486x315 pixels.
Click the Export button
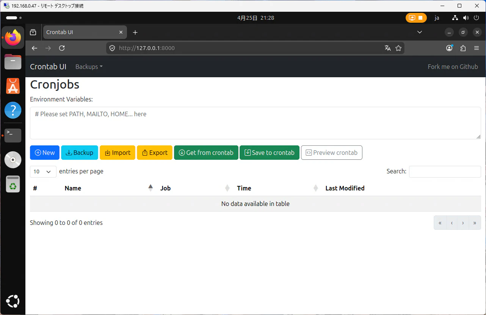[155, 153]
